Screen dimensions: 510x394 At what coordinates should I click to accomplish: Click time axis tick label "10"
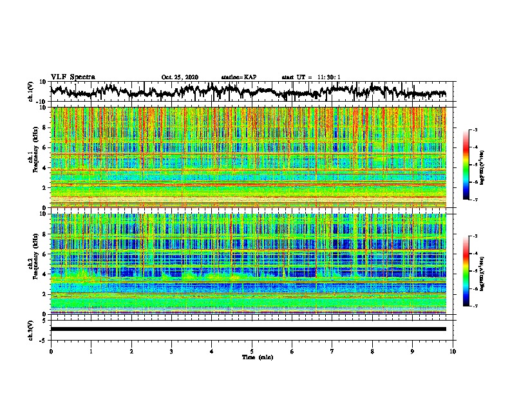click(453, 352)
